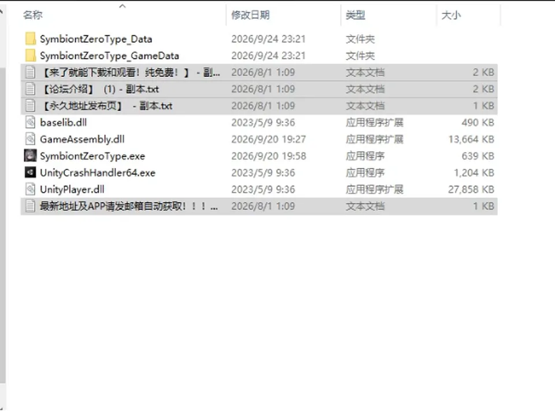Click the 27,858 KB size value
Viewport: 555px width, 411px height.
click(471, 189)
